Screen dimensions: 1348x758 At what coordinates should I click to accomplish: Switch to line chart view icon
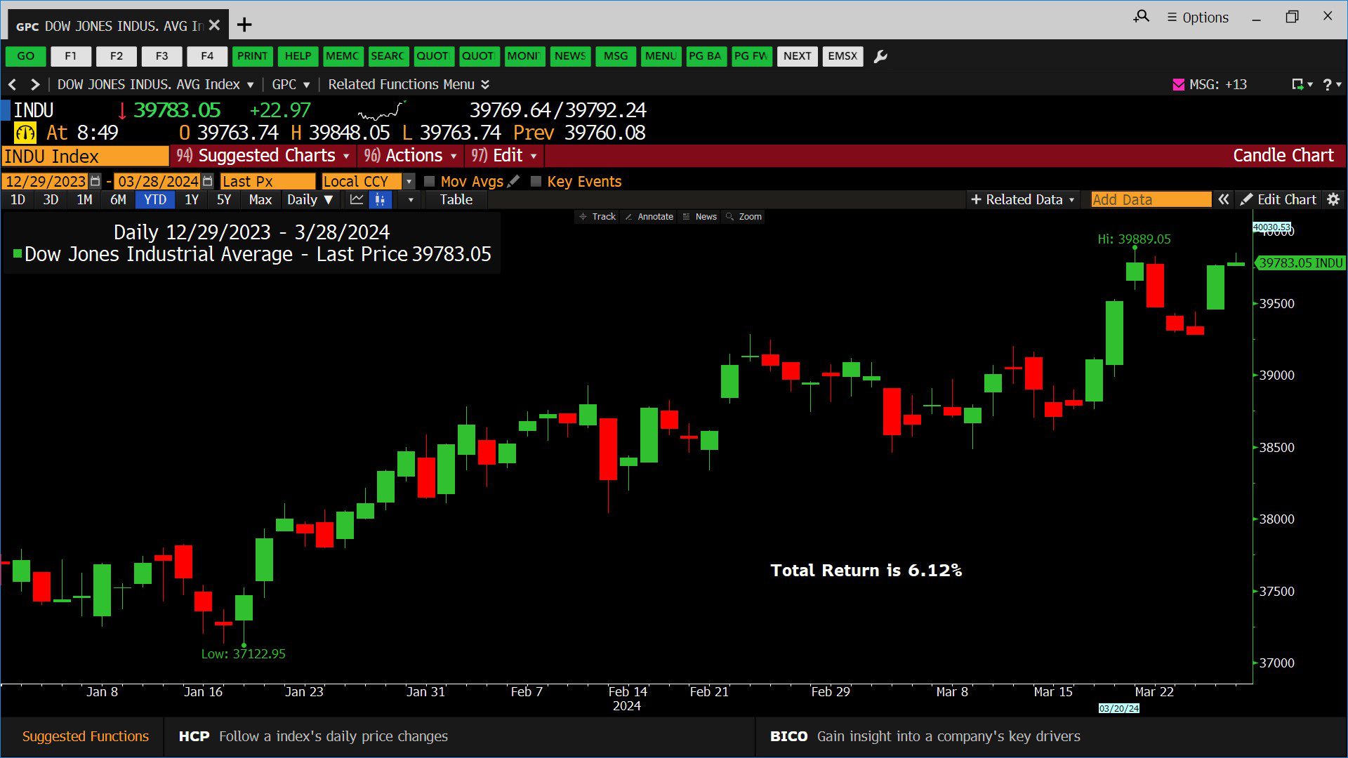click(357, 199)
